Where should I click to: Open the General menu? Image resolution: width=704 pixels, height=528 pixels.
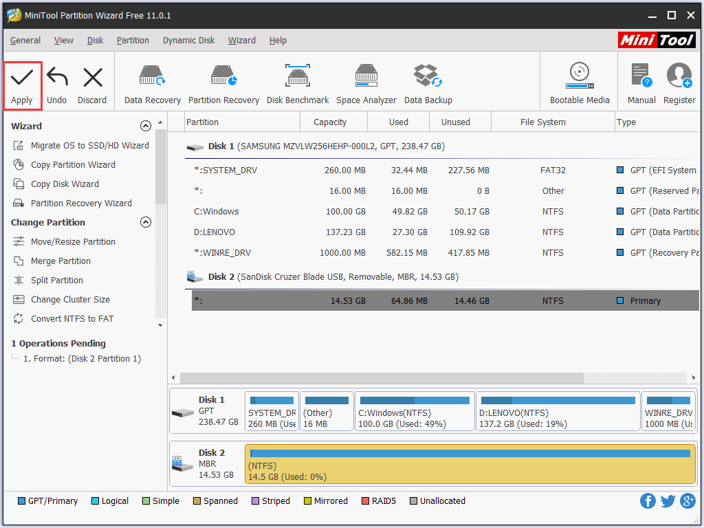tap(25, 41)
